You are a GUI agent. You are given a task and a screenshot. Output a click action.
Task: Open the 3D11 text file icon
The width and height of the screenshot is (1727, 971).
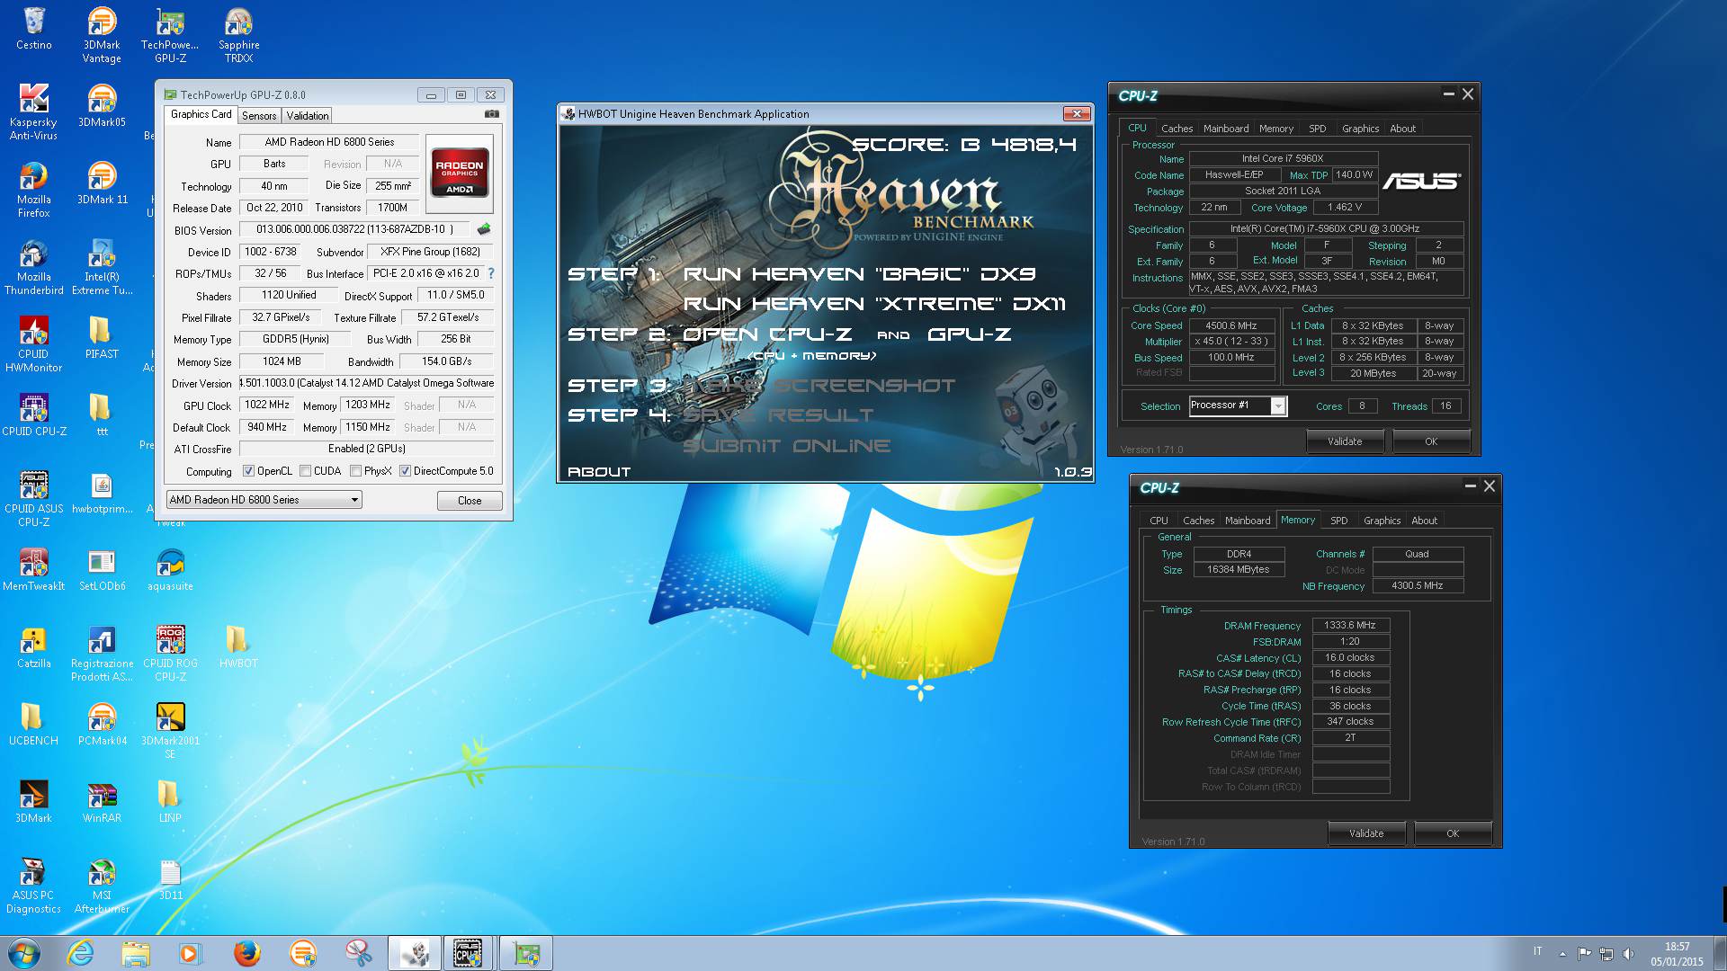tap(170, 879)
